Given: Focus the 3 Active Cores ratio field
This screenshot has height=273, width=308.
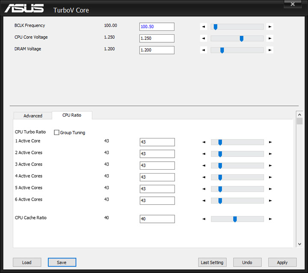Looking at the screenshot, I should click(x=157, y=165).
